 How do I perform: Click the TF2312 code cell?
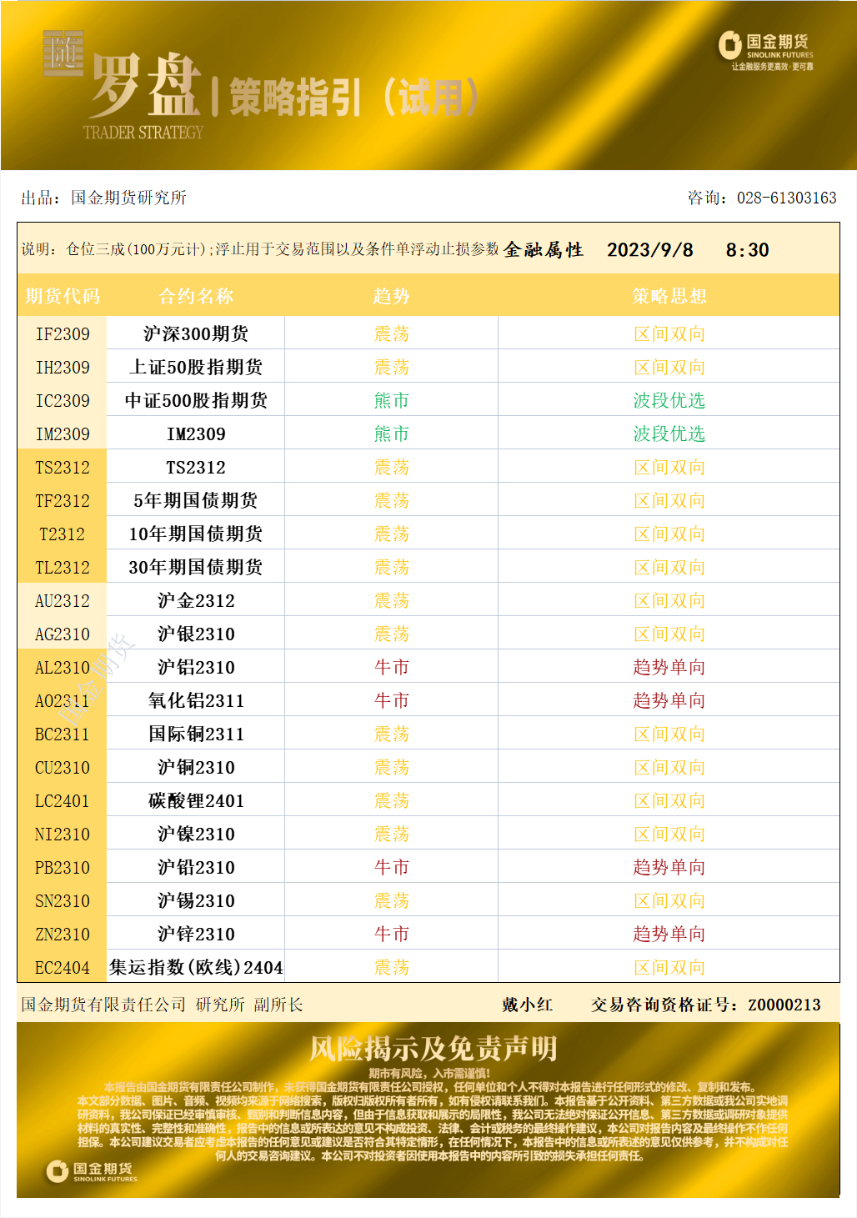point(63,500)
